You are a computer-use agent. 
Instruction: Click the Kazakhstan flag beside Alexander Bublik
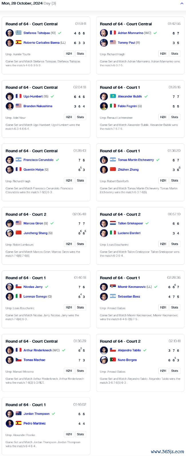pos(113,96)
